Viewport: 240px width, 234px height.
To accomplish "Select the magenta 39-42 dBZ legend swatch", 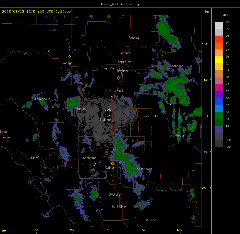I will tap(219, 88).
